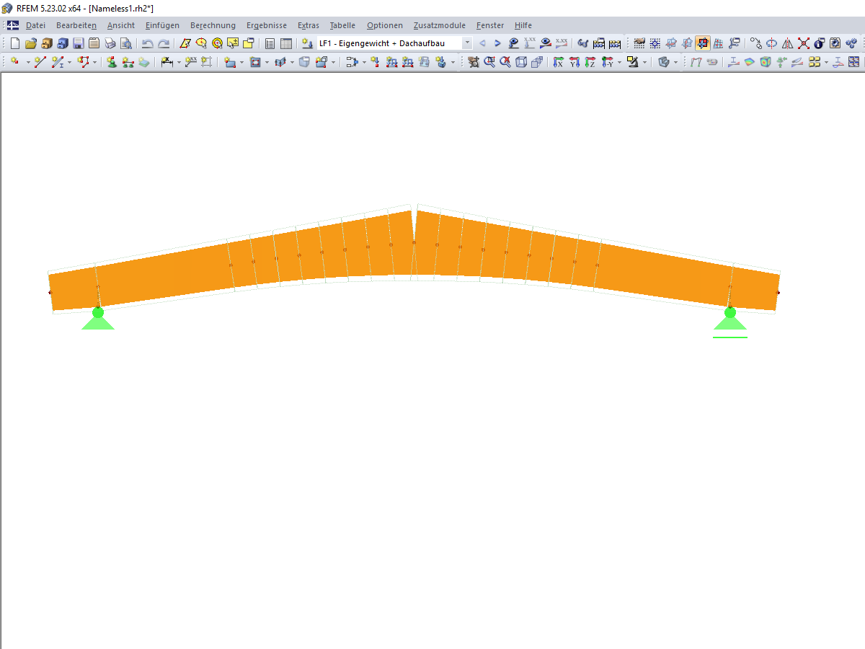Toggle the grid display on the work plane
865x649 pixels.
tap(638, 43)
